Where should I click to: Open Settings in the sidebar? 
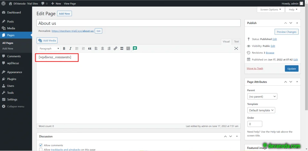pyautogui.click(x=16, y=99)
